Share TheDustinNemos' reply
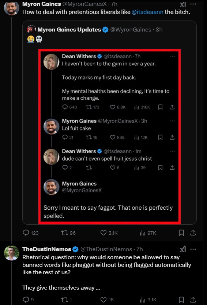Image resolution: width=207 pixels, height=305 pixels. click(x=193, y=300)
